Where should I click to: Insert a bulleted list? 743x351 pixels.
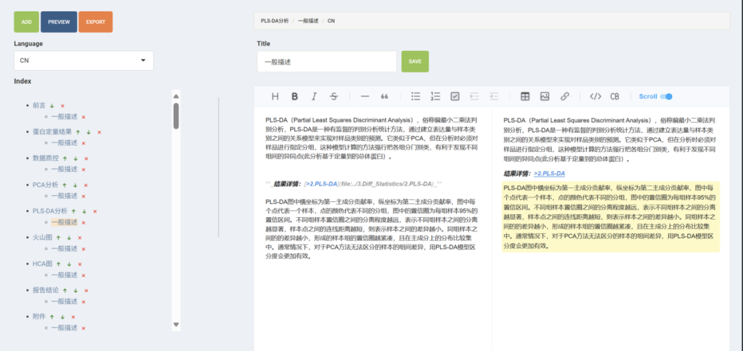tap(416, 96)
